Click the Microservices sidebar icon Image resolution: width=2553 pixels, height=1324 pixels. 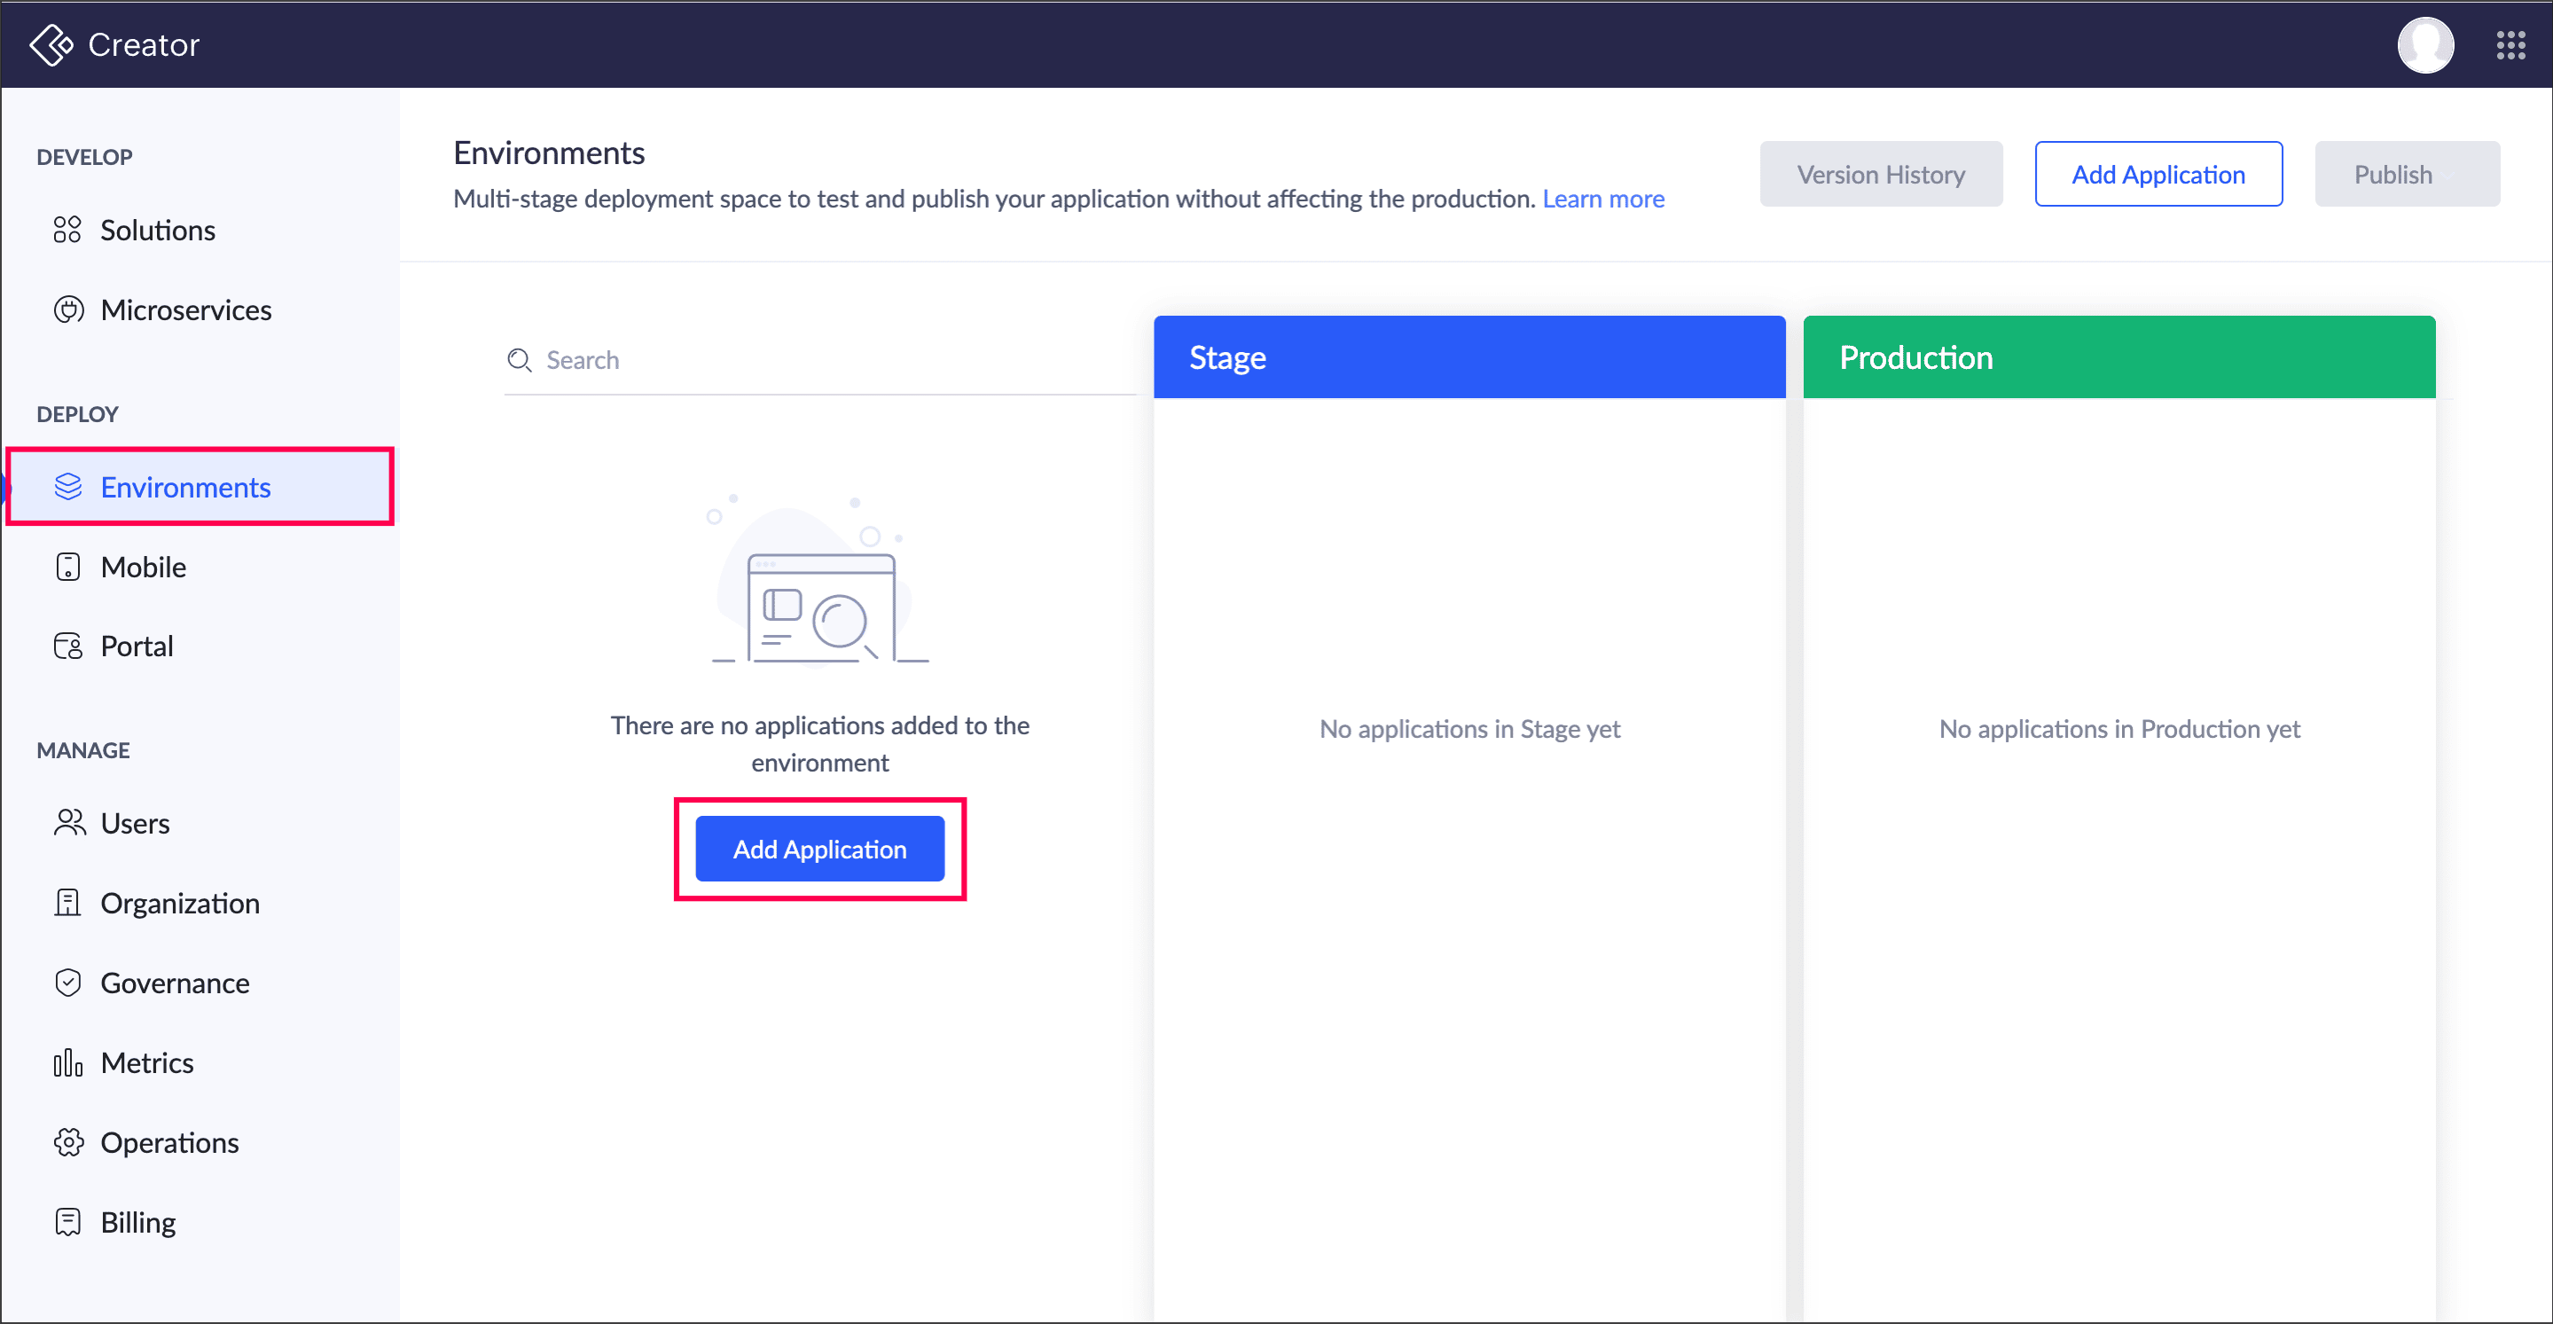[67, 310]
